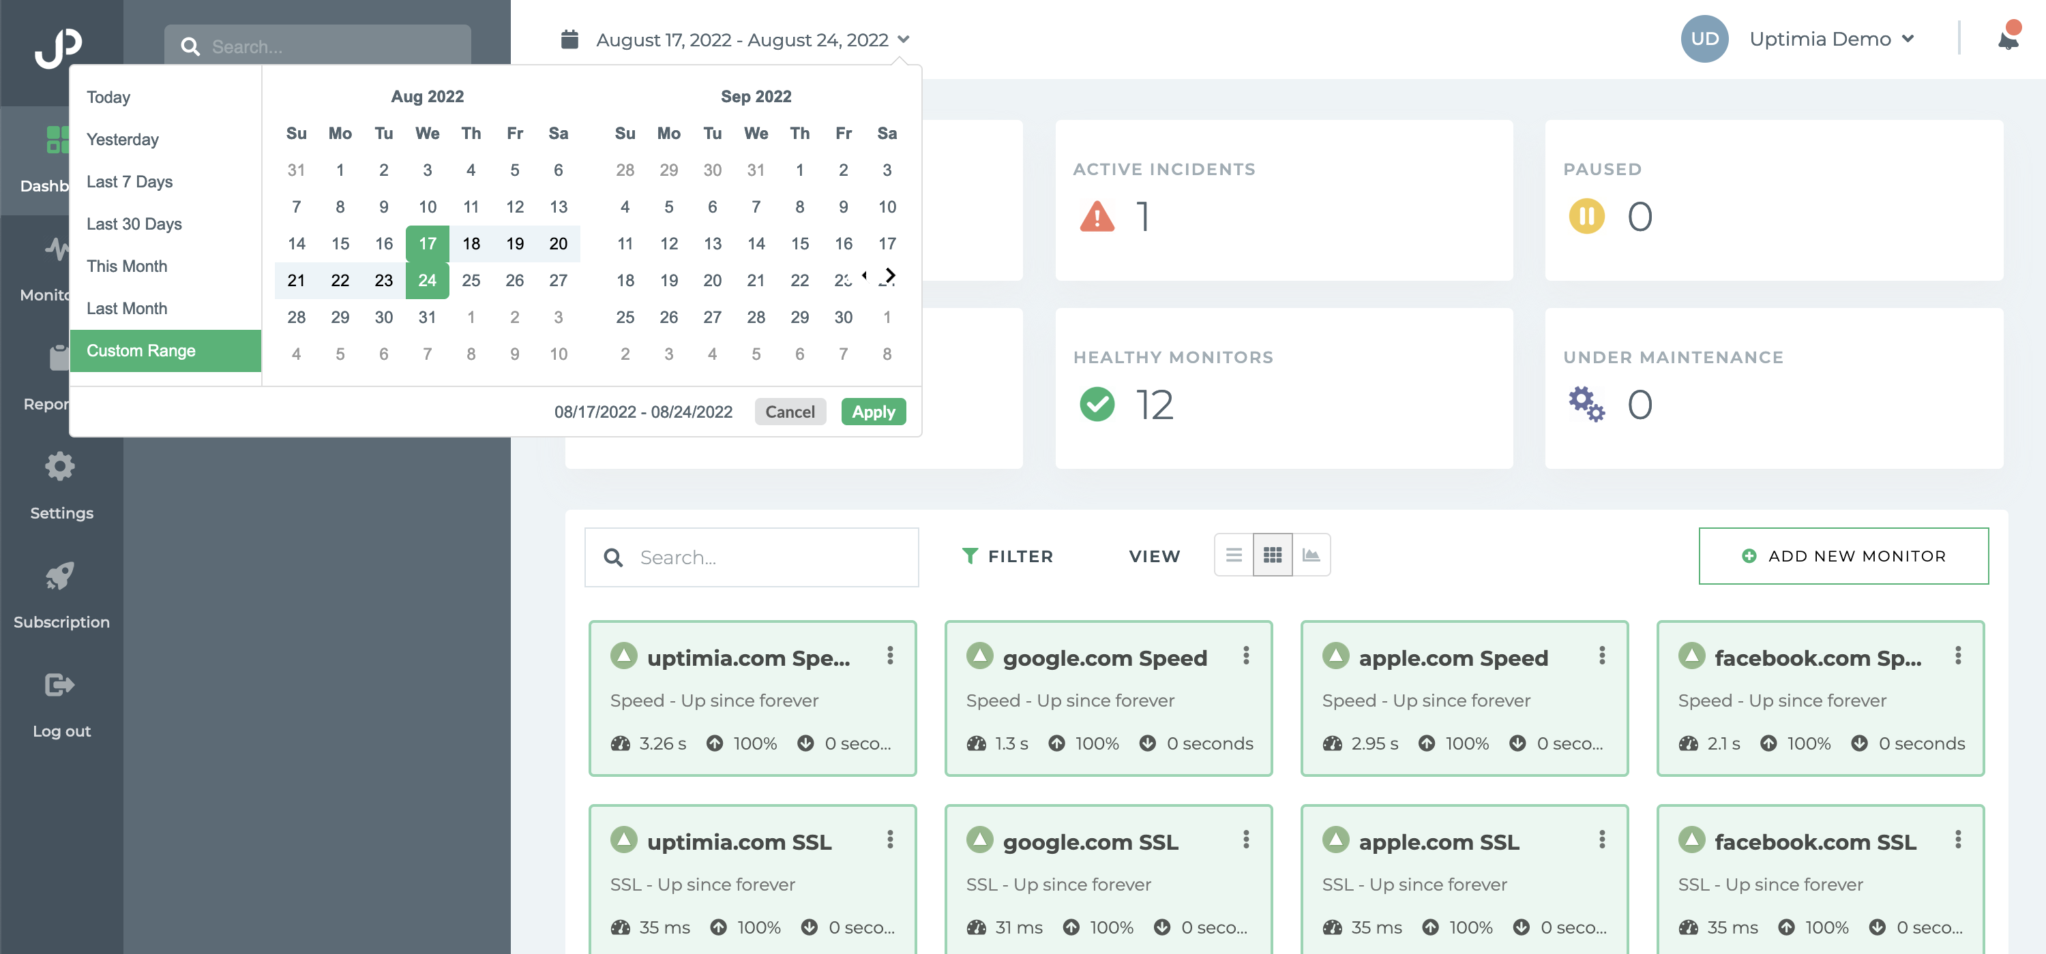
Task: Select Yesterday preset range
Action: point(165,139)
